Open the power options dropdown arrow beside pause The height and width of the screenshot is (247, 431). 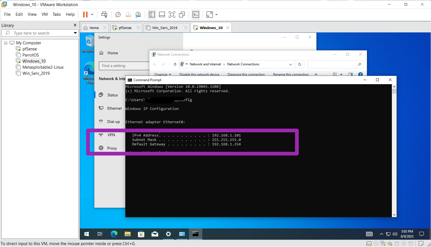pos(92,14)
